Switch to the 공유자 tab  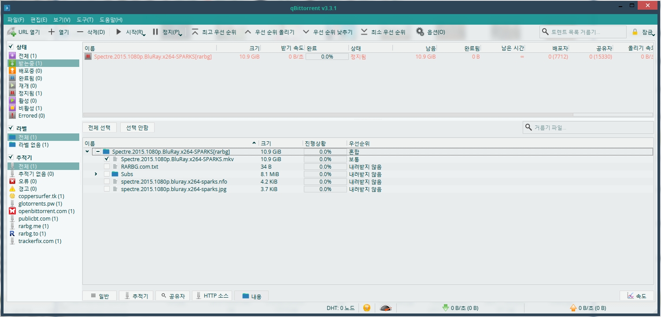pos(173,296)
